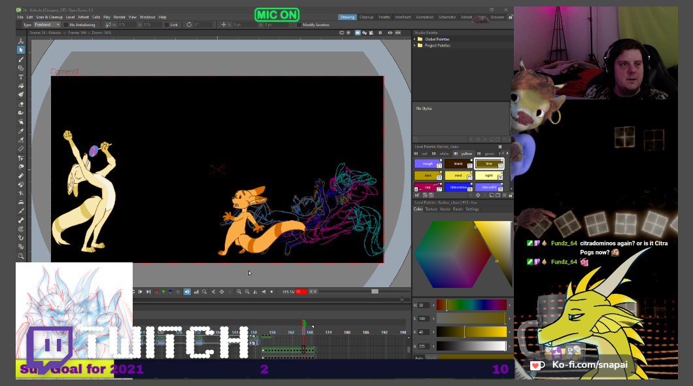Jump to the last frame
Viewport: 693px width, 386px height.
coord(148,292)
